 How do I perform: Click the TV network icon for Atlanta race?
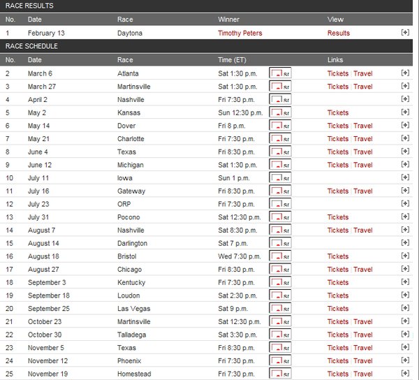(280, 73)
